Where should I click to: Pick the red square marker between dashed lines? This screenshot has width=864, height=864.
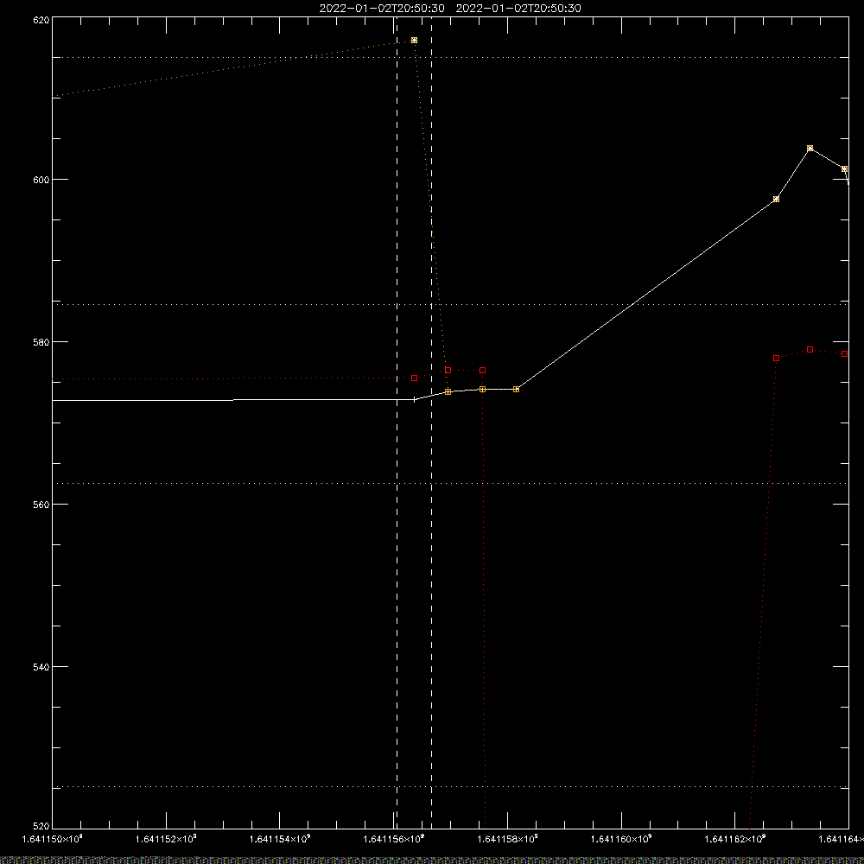tap(415, 378)
